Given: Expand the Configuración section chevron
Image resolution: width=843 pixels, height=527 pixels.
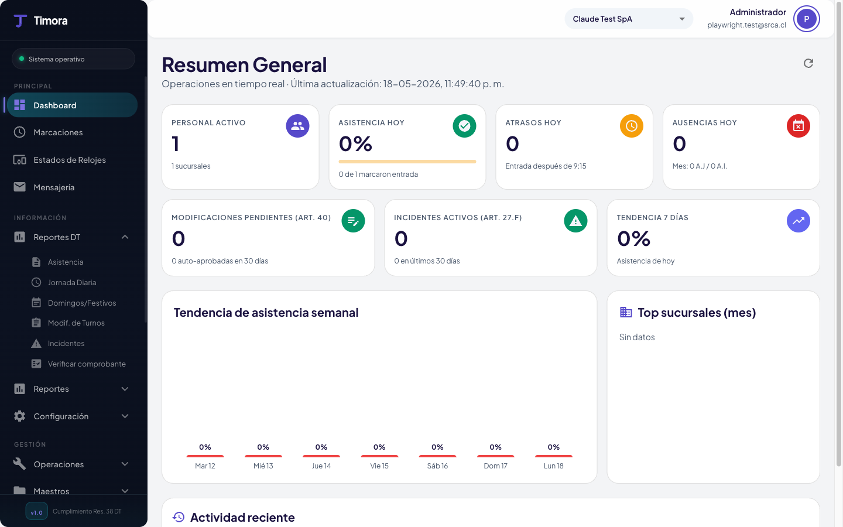Looking at the screenshot, I should 125,416.
